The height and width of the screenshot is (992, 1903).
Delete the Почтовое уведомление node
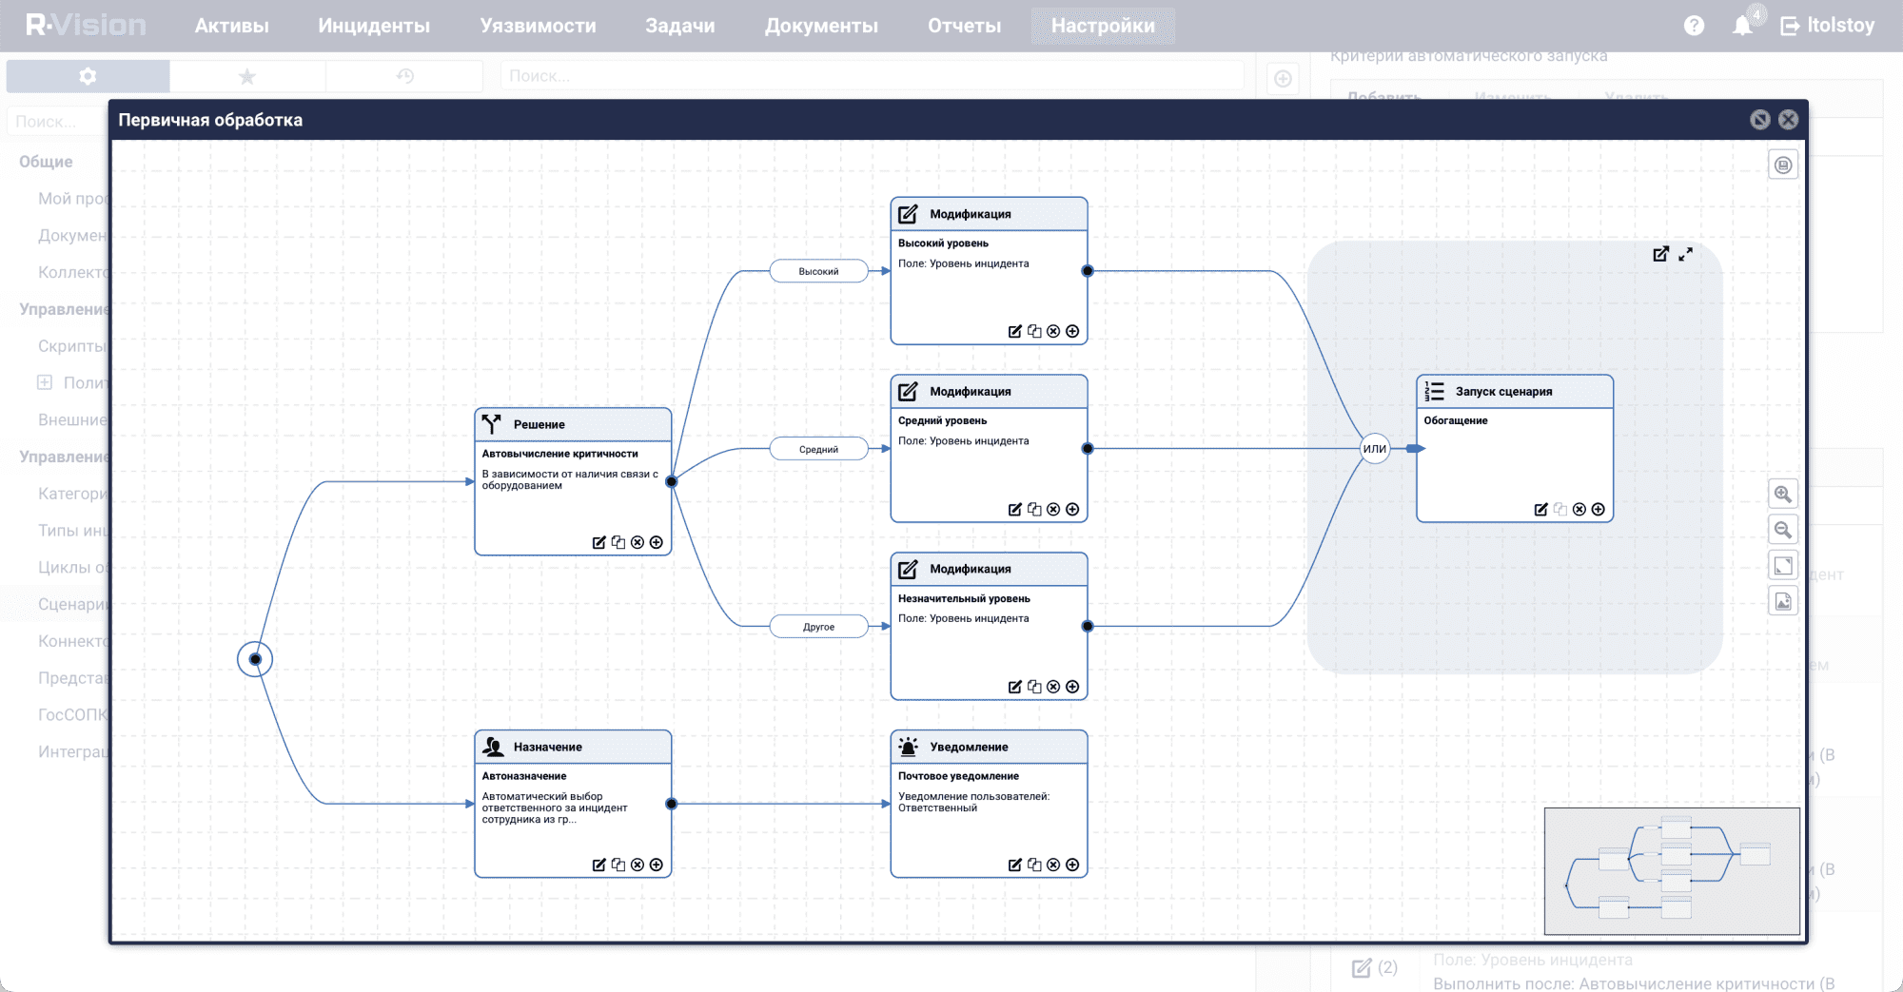point(1053,865)
